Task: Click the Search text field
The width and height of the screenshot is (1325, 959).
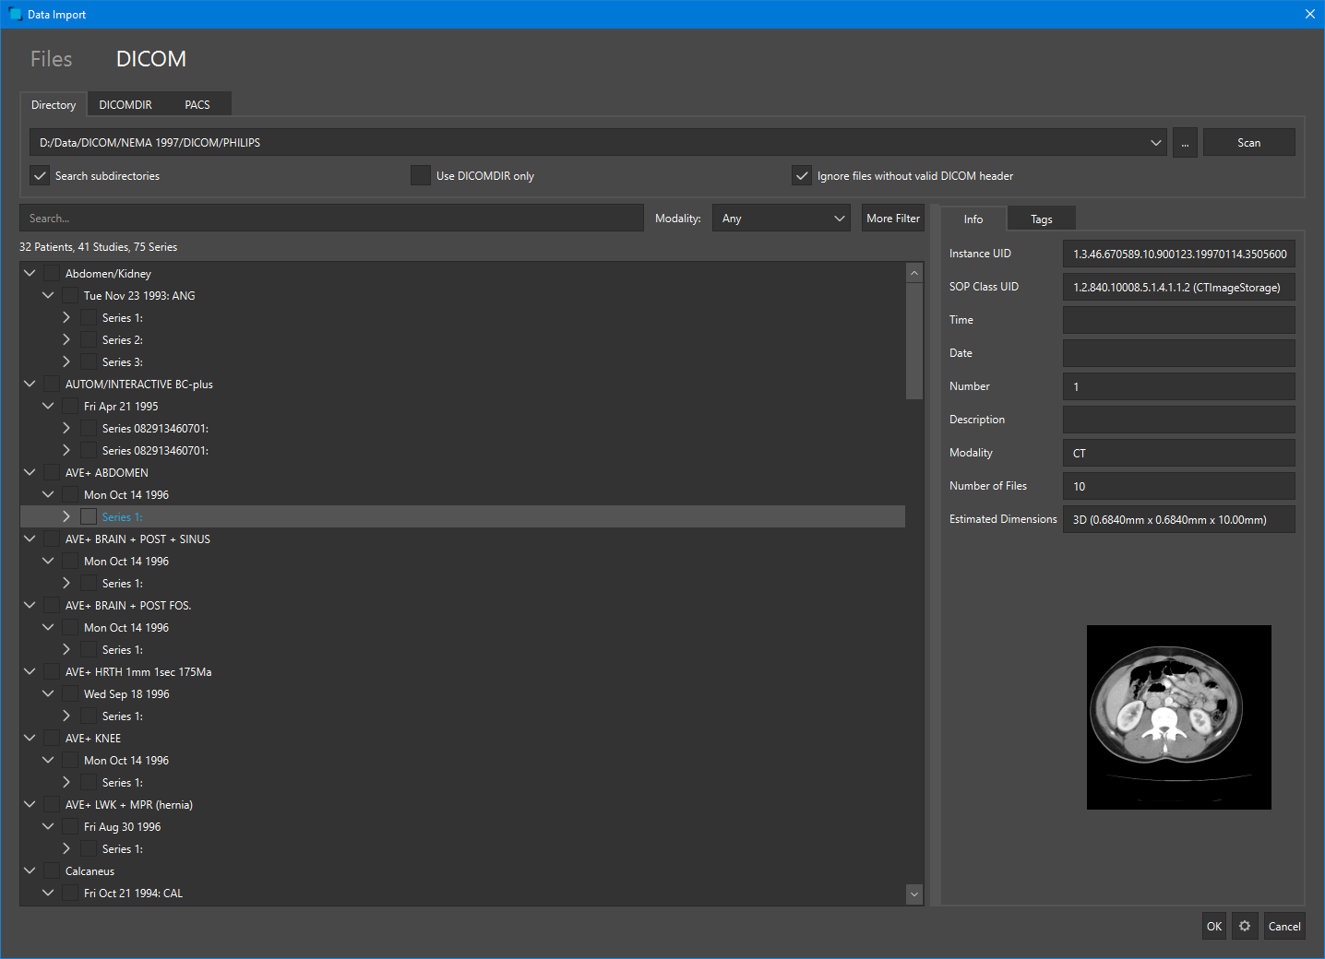Action: coord(332,219)
